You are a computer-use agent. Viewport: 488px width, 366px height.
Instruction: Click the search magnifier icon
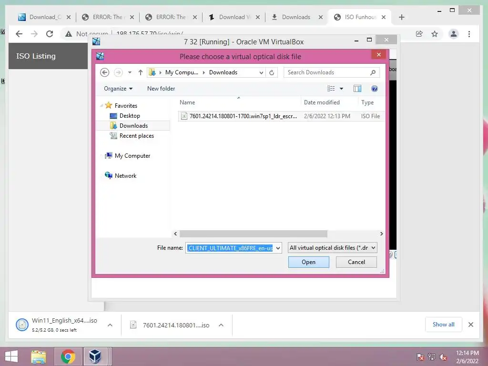pos(373,72)
